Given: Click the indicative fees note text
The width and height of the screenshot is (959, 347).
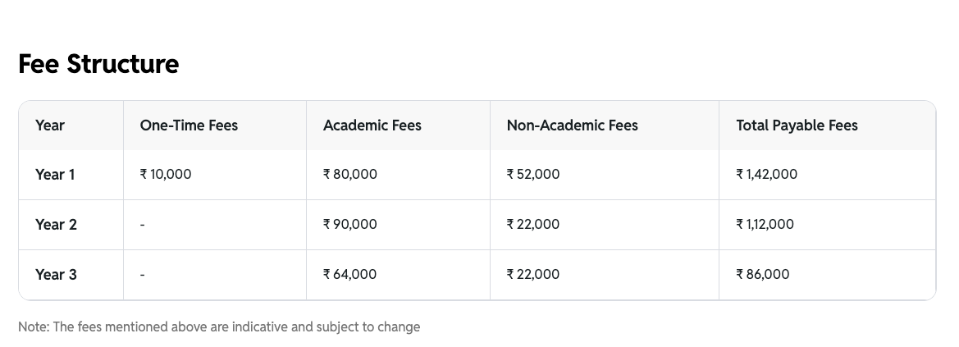Looking at the screenshot, I should click(x=219, y=326).
